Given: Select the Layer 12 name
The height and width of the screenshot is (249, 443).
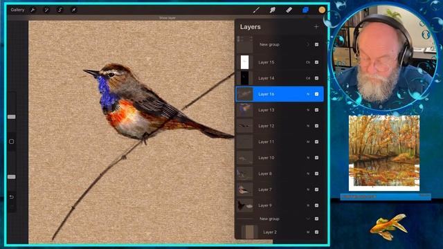Looking at the screenshot, I should pos(266,126).
